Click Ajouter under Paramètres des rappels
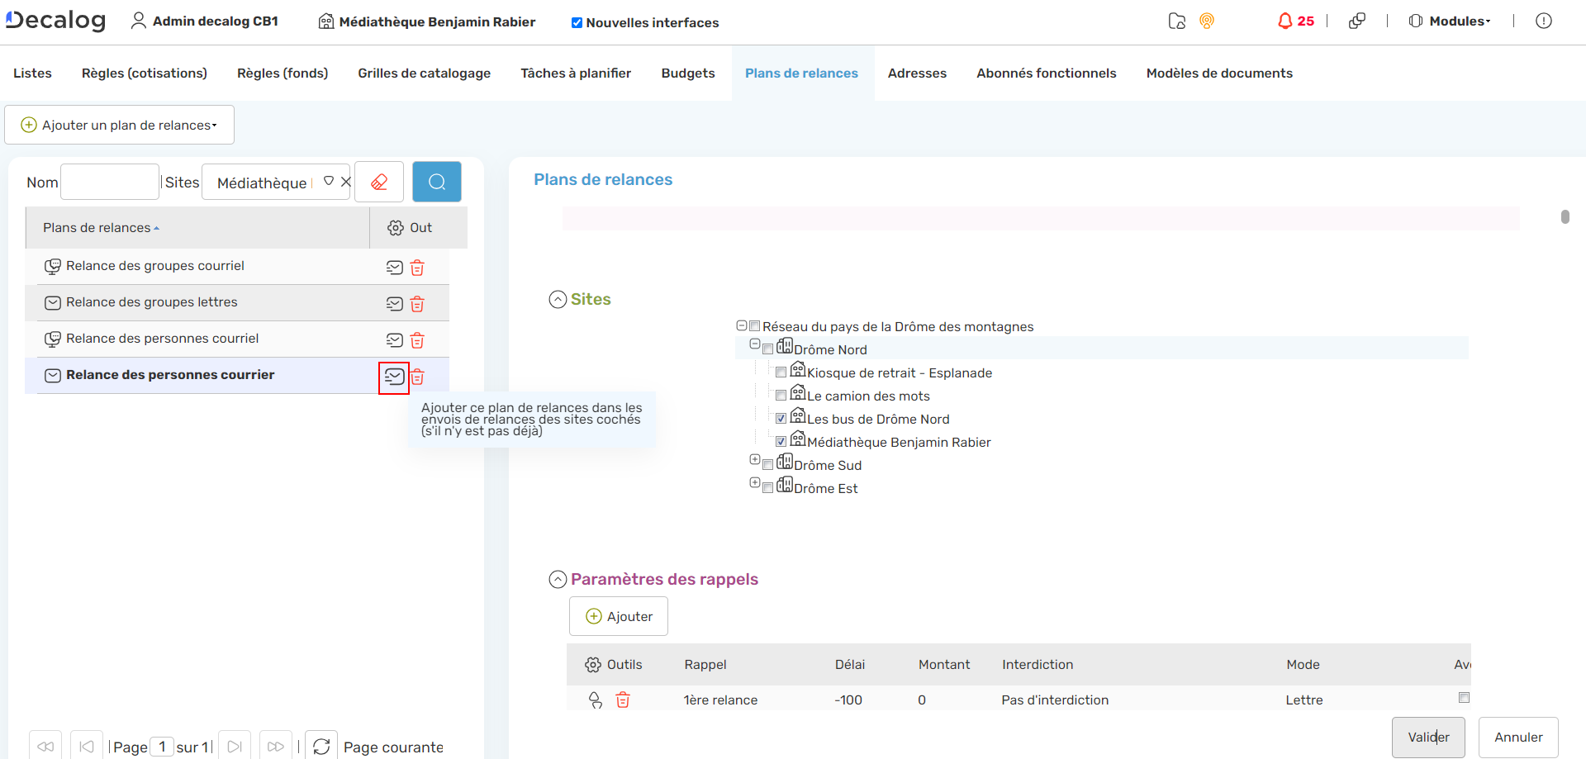The width and height of the screenshot is (1586, 759). pos(619,616)
